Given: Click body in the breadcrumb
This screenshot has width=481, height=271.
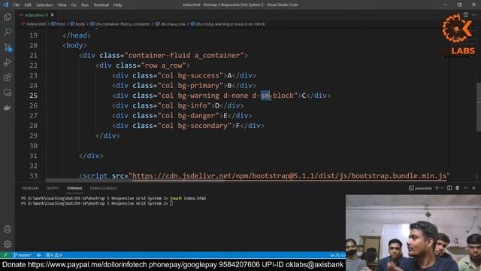Looking at the screenshot, I should point(80,24).
